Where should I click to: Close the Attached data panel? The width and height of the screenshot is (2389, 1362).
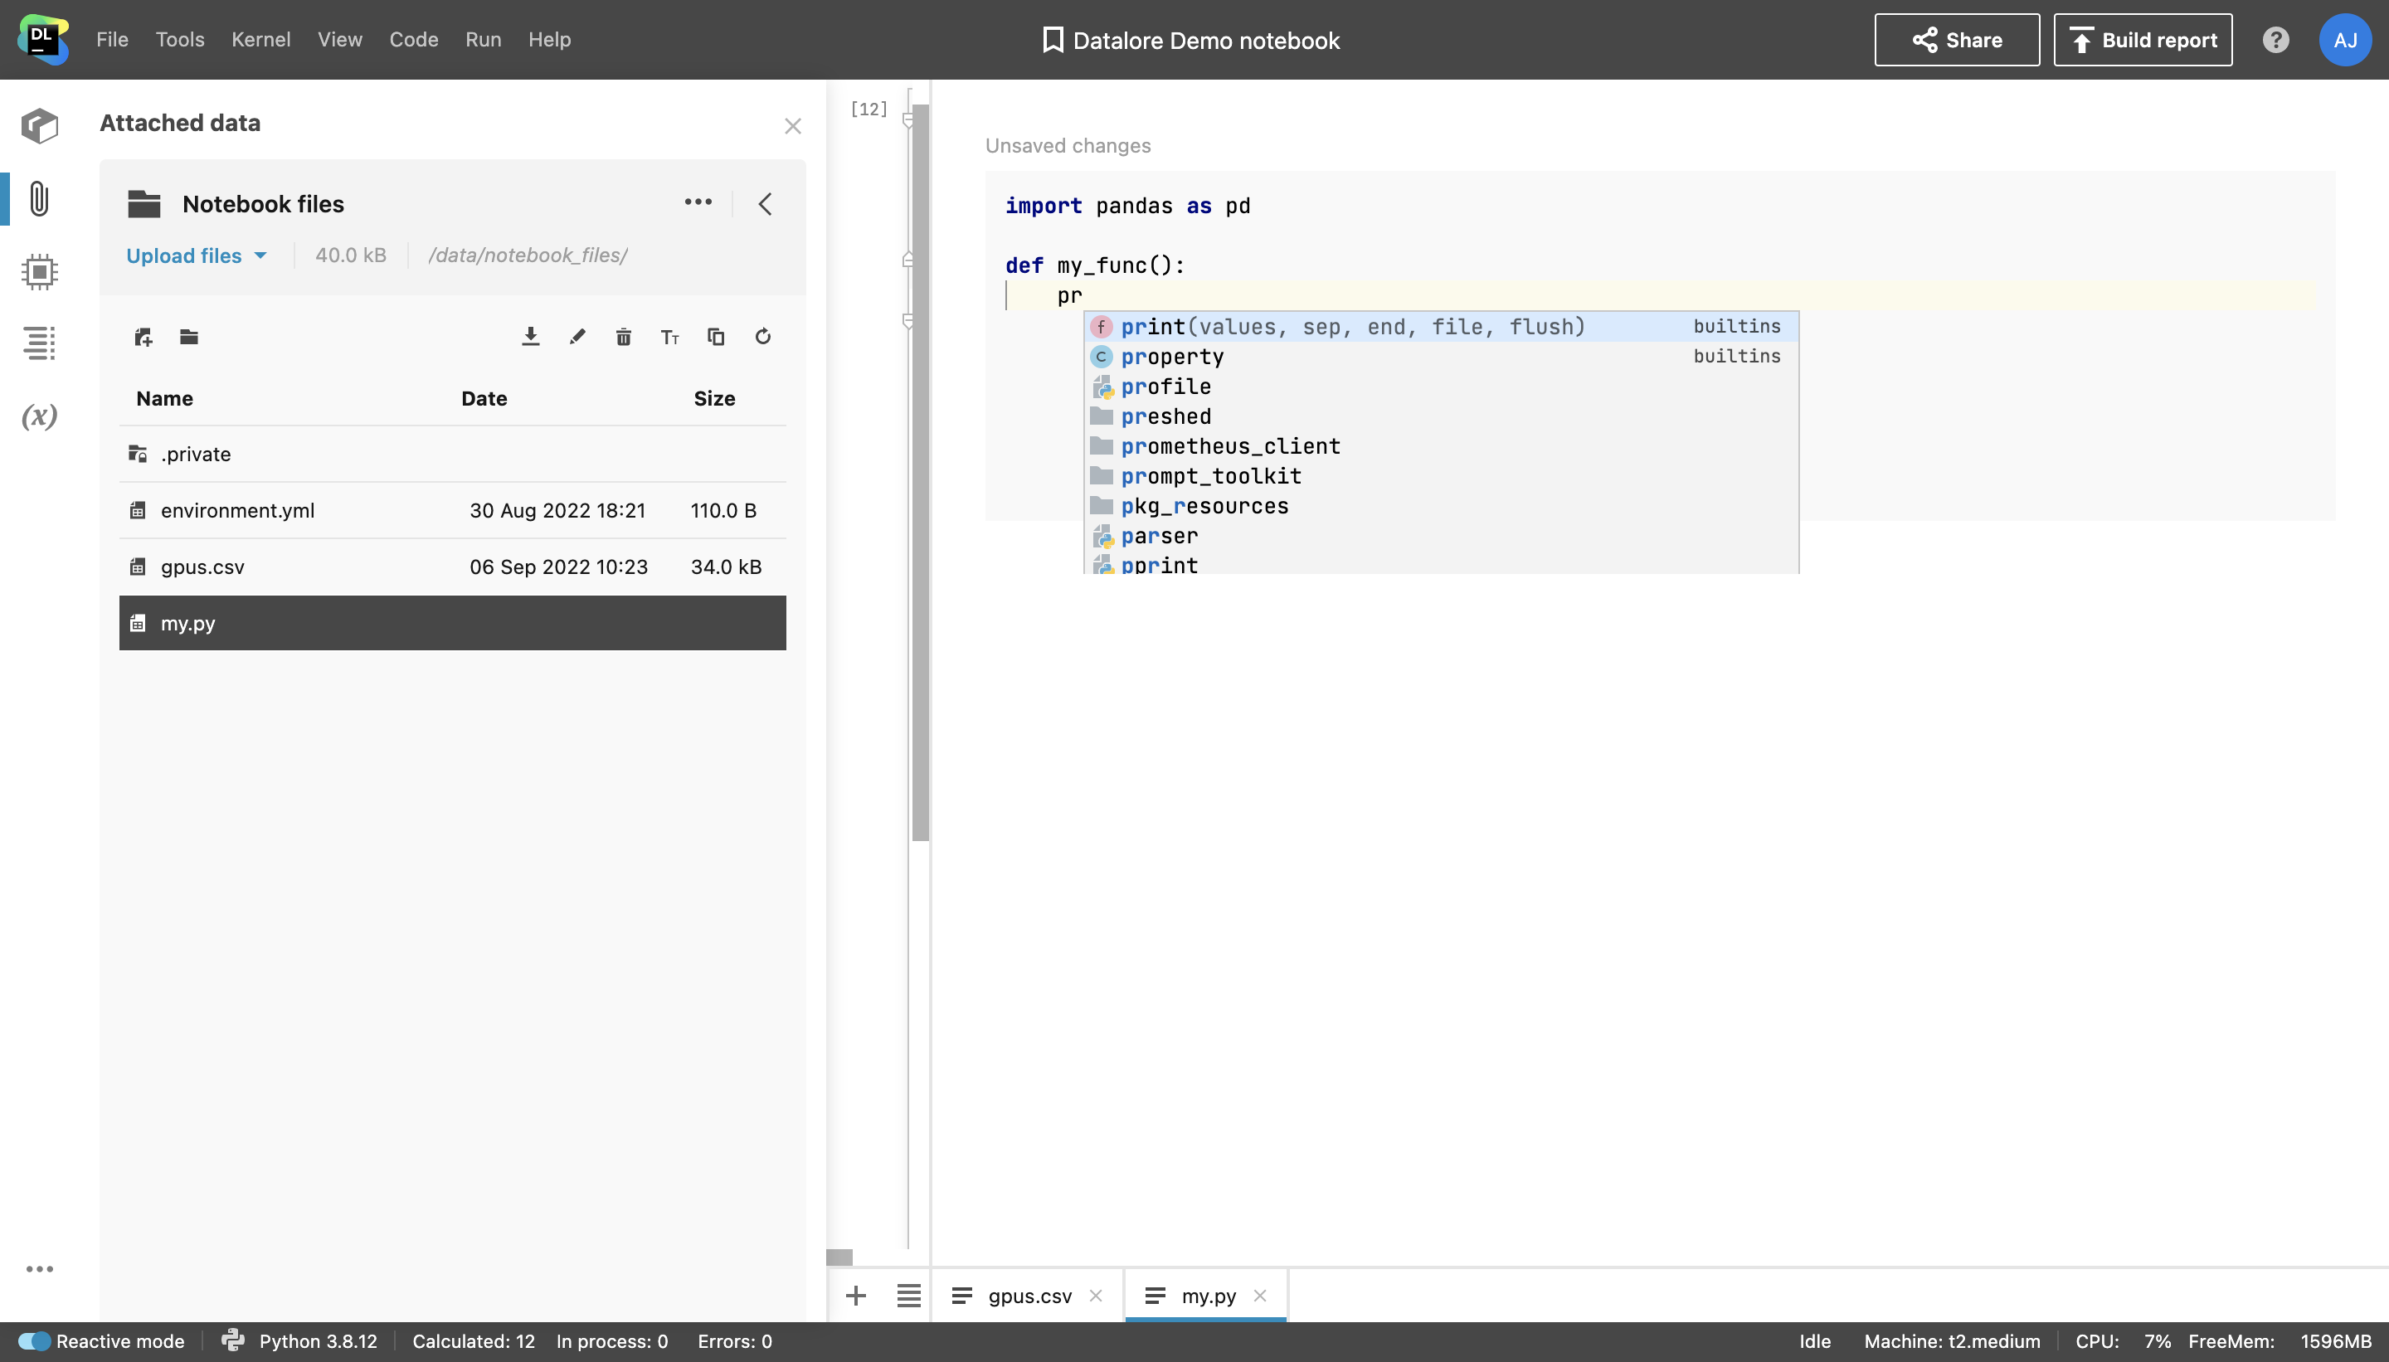point(793,126)
